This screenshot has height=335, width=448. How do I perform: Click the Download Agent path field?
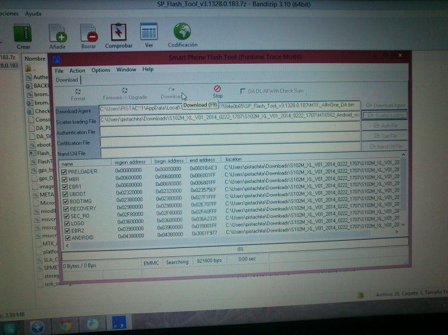(x=229, y=107)
